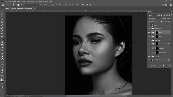Viewport: 173px width, 97px height.
Task: Expand the BW Help Layer group
Action: (x=151, y=29)
